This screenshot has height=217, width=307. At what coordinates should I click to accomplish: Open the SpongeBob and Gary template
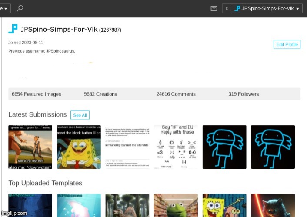224,205
